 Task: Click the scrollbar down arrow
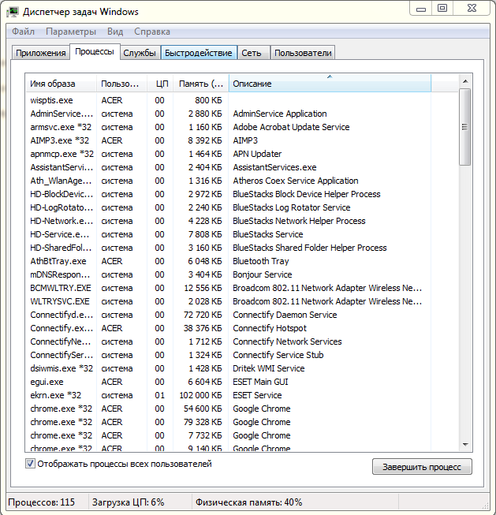[465, 444]
